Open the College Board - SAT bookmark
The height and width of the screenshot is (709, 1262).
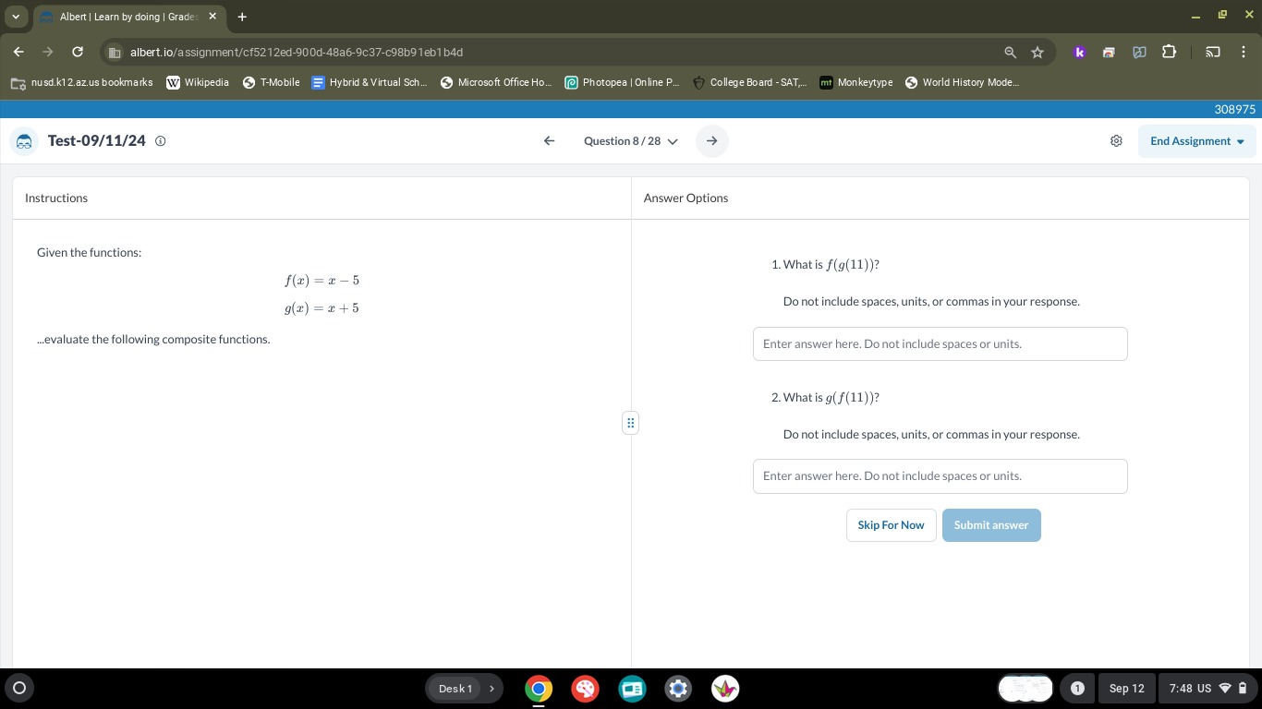click(x=749, y=82)
